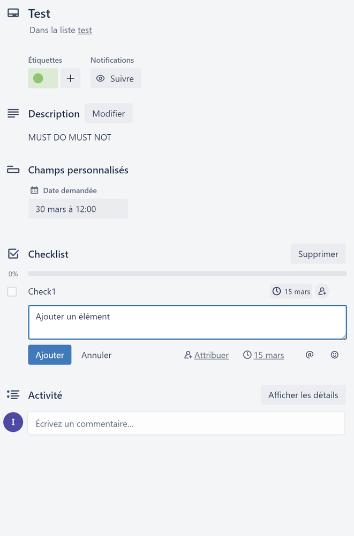The width and height of the screenshot is (354, 536).
Task: Click Afficher les détails in Activité
Action: (x=304, y=395)
